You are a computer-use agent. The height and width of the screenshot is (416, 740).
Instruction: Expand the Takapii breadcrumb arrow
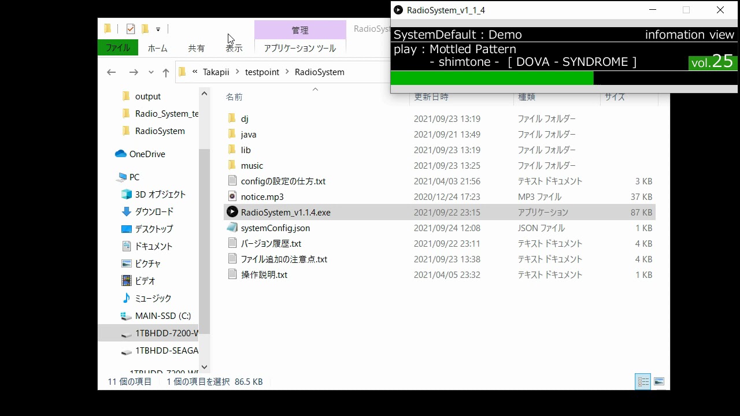(x=237, y=72)
